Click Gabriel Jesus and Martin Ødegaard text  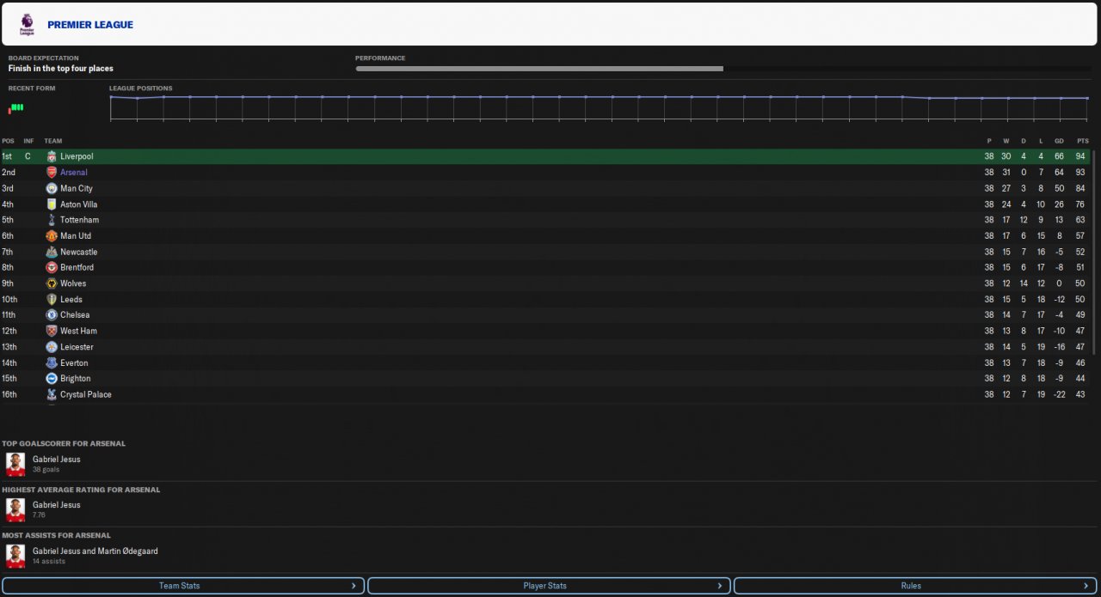coord(95,551)
